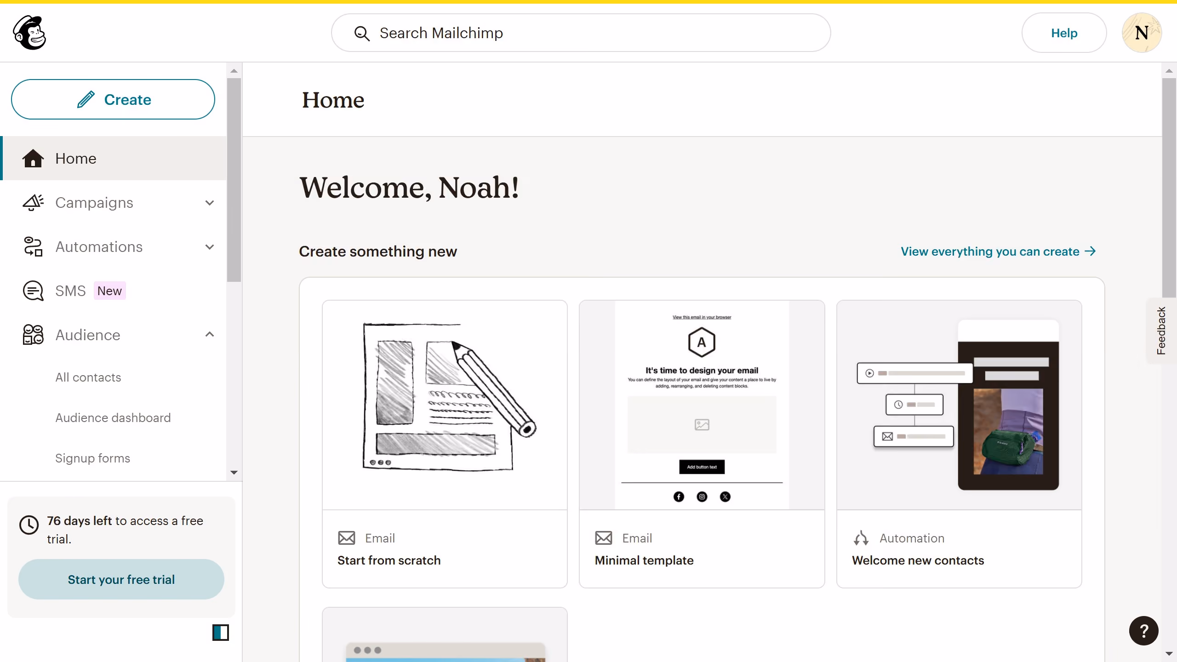Click the Campaigns megaphone icon
The width and height of the screenshot is (1177, 662).
[33, 202]
